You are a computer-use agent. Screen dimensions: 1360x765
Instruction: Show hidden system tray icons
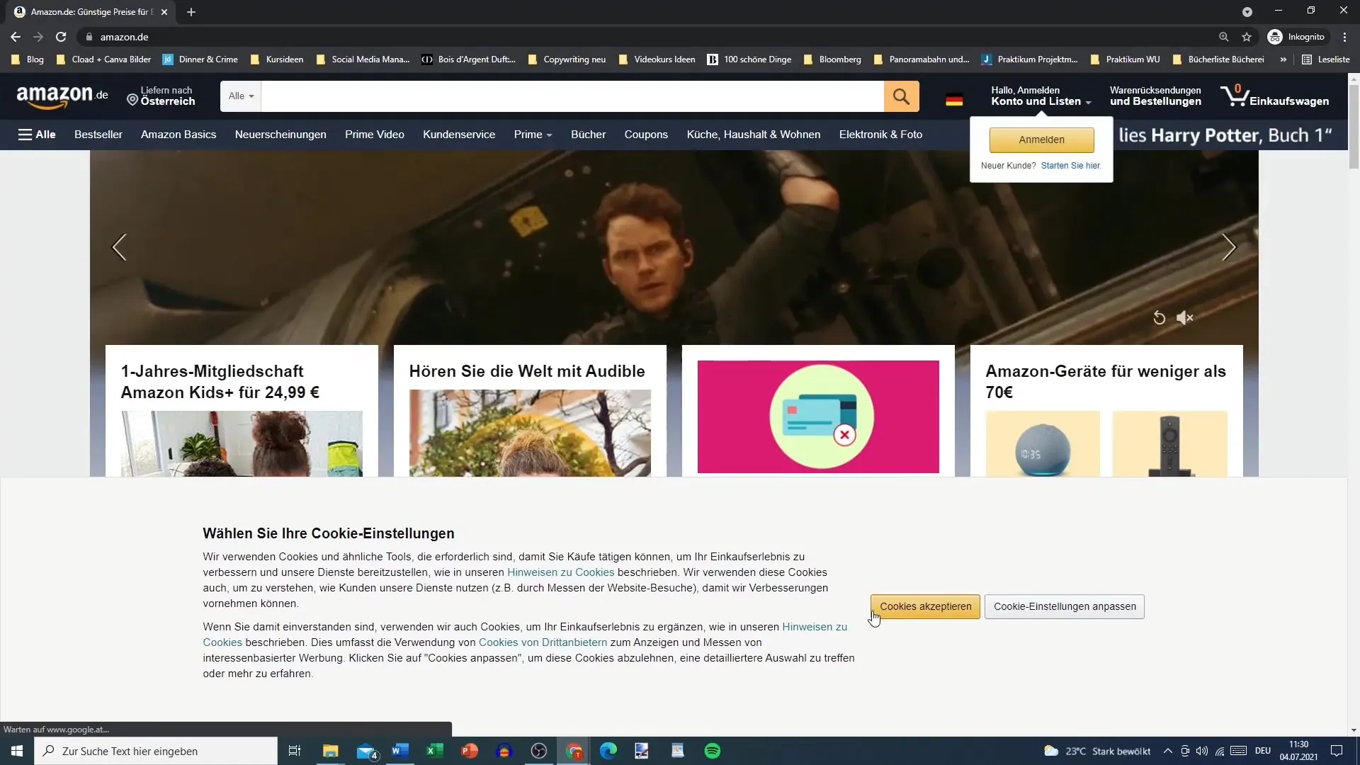tap(1167, 751)
